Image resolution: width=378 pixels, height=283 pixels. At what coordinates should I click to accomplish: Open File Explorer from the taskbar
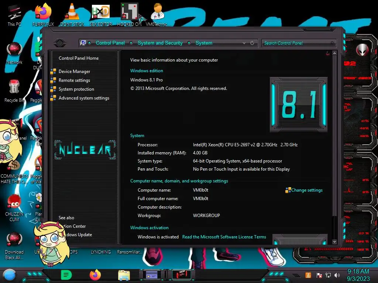pyautogui.click(x=124, y=275)
